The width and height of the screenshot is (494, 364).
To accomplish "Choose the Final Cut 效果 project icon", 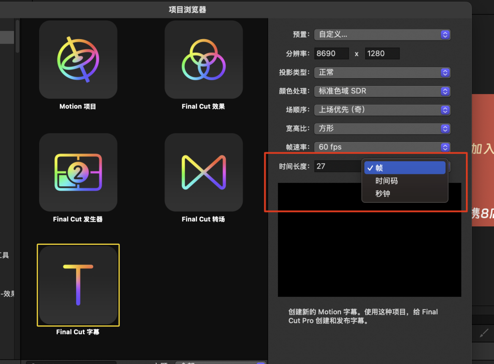I will (x=203, y=59).
